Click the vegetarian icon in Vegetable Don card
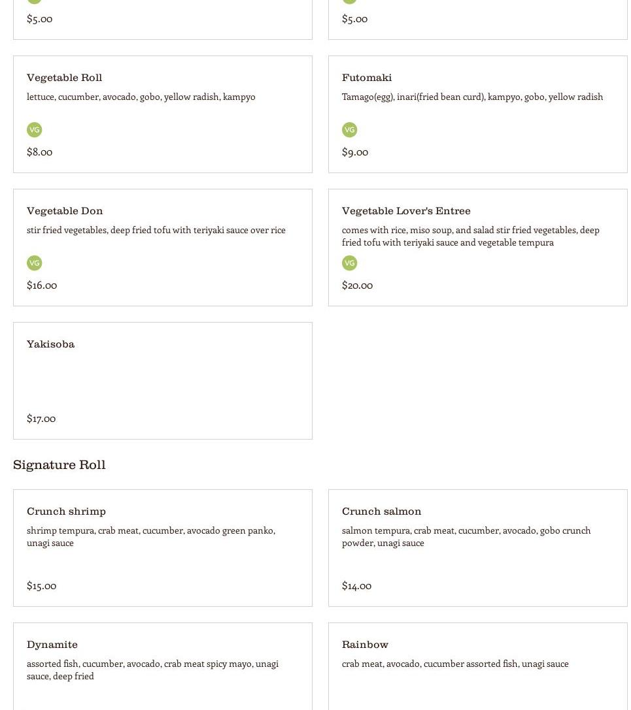The image size is (631, 710). 34,263
